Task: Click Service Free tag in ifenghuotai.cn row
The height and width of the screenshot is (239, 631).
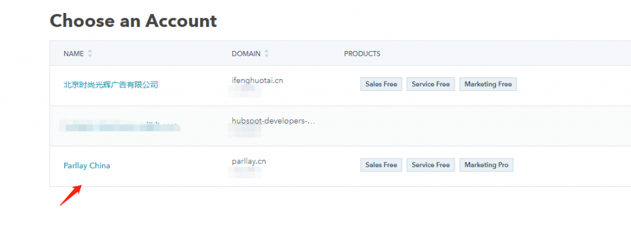Action: [x=431, y=84]
